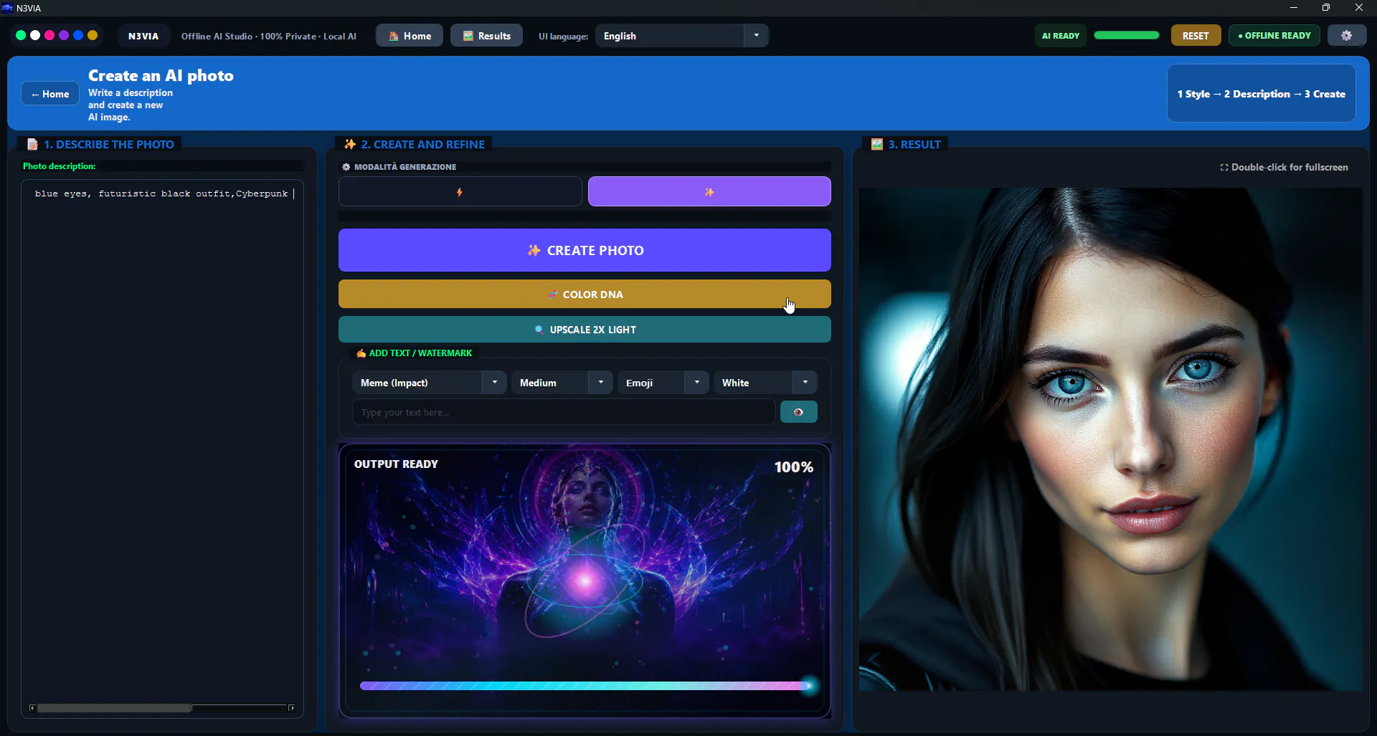Go back with the ← Home button
The width and height of the screenshot is (1377, 736).
tap(50, 94)
